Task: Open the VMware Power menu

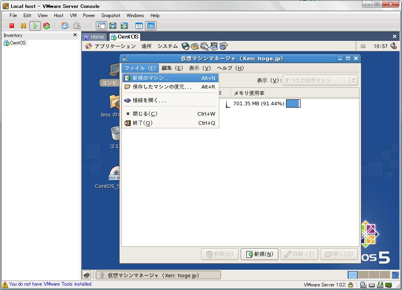Action: 89,15
